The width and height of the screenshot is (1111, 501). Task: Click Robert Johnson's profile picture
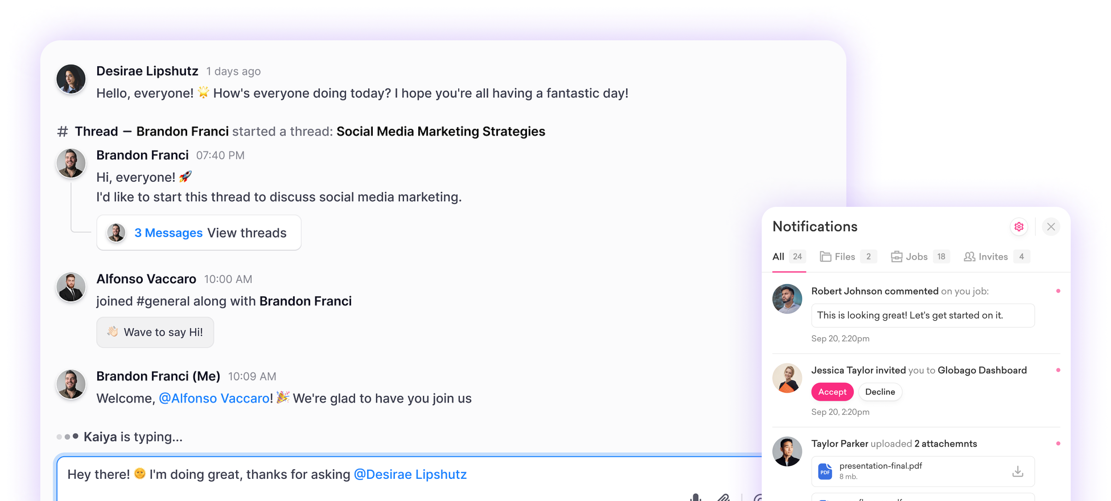(x=787, y=299)
